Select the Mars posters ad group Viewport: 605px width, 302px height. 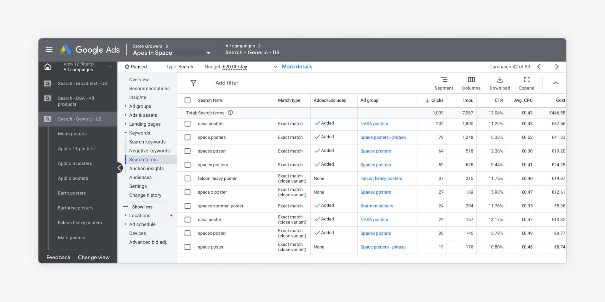(x=72, y=238)
